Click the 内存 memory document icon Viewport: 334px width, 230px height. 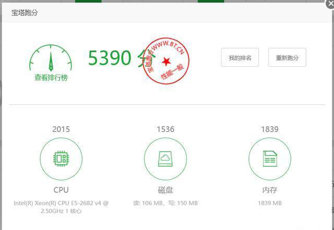270,159
